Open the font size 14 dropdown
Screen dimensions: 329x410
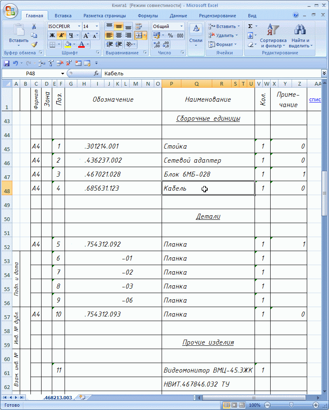(97, 26)
